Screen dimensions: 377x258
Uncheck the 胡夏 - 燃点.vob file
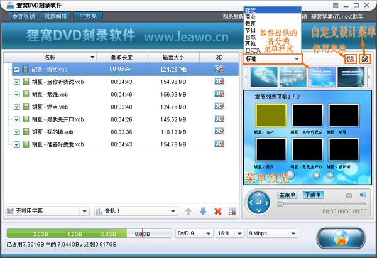click(x=16, y=107)
